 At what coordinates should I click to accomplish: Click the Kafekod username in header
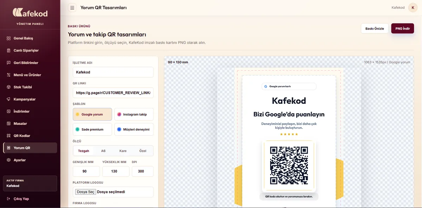click(x=398, y=7)
